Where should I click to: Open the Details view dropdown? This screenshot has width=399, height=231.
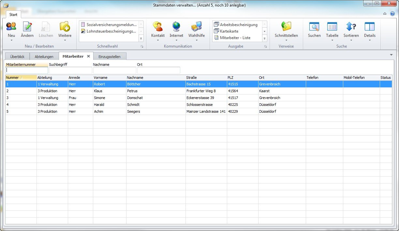pyautogui.click(x=370, y=40)
